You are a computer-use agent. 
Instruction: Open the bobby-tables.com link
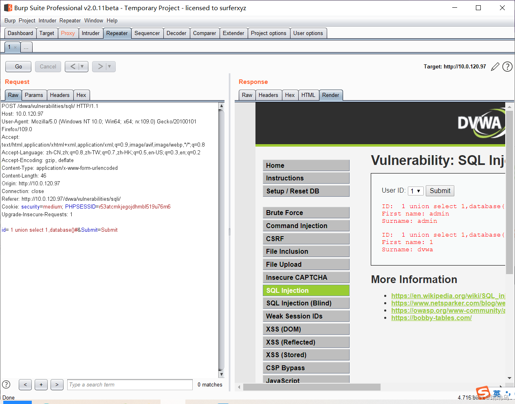point(431,318)
